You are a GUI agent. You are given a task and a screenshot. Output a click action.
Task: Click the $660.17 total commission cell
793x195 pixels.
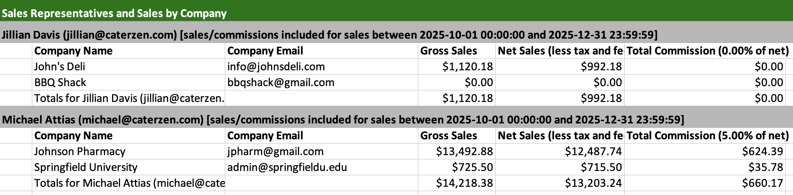tap(762, 183)
